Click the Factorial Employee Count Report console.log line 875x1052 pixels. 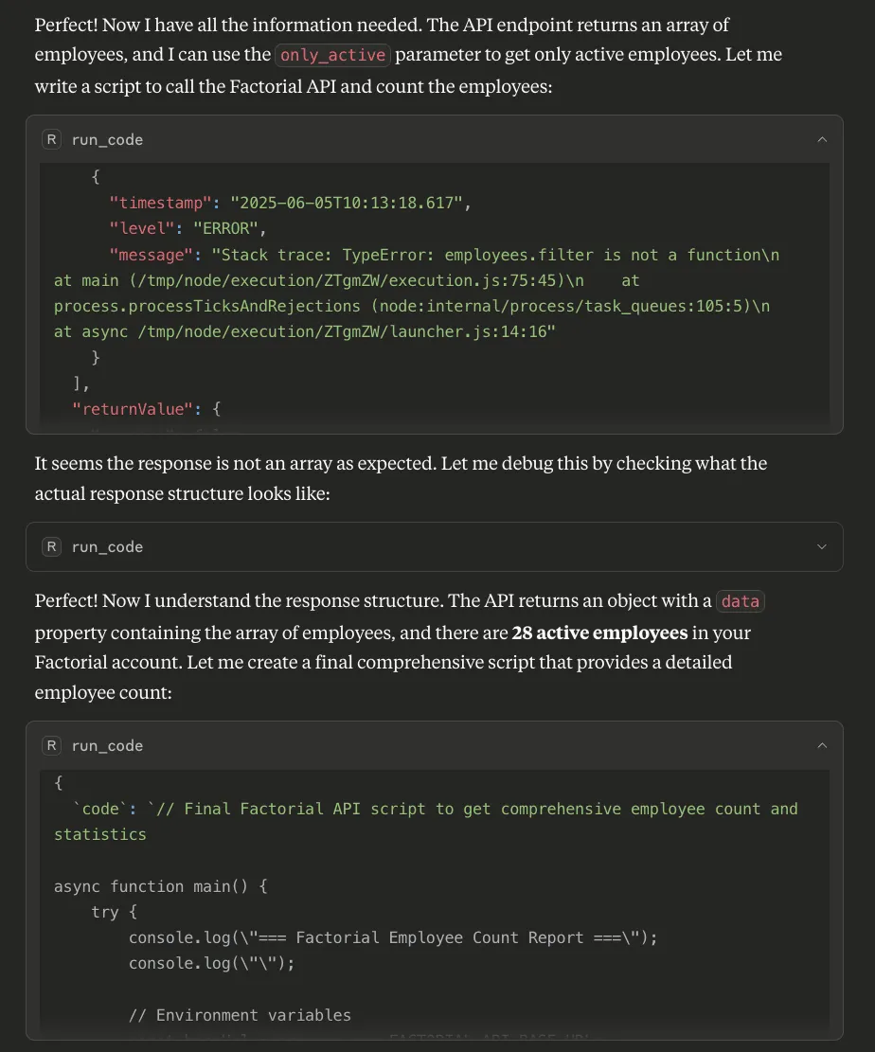click(392, 937)
